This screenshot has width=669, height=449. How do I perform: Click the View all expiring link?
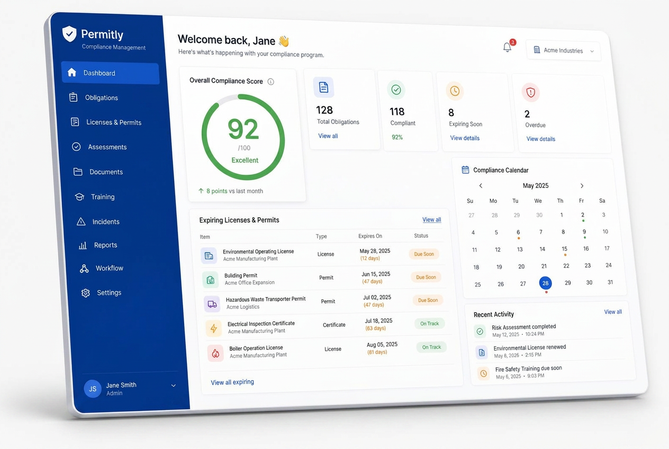(x=232, y=382)
